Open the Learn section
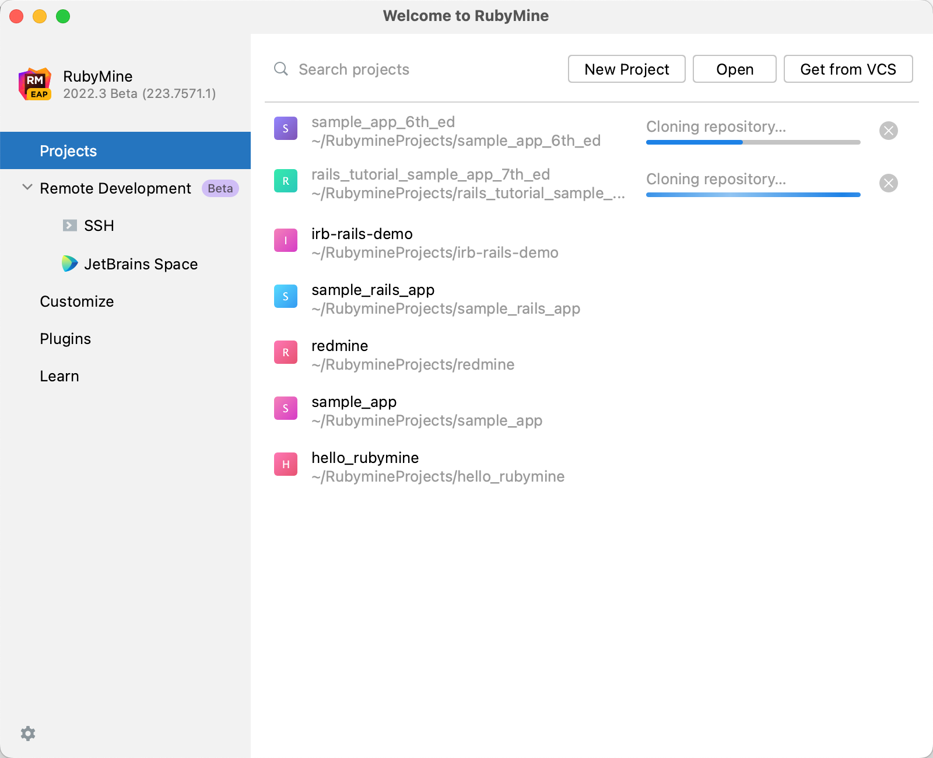 tap(59, 376)
